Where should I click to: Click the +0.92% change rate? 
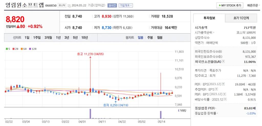point(35,26)
